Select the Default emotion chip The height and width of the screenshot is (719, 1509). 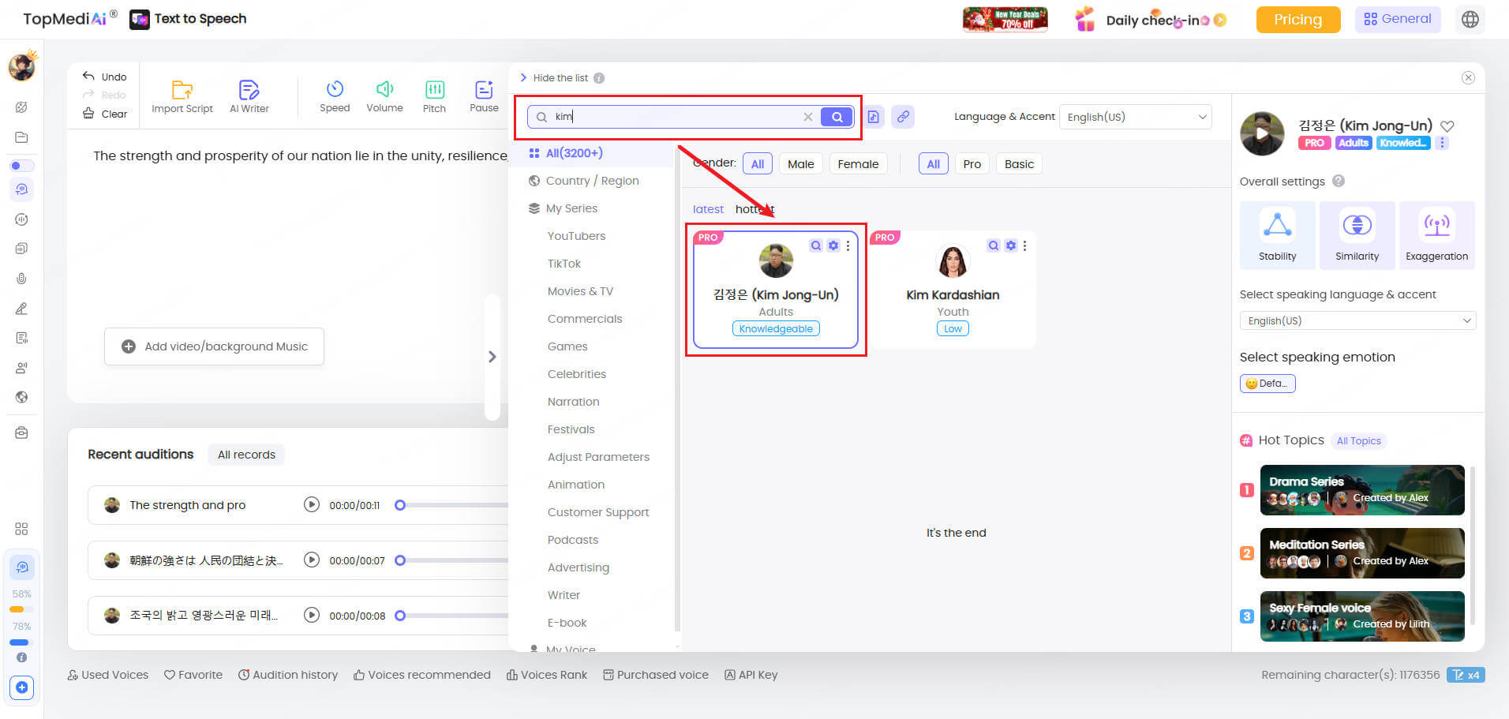tap(1267, 384)
